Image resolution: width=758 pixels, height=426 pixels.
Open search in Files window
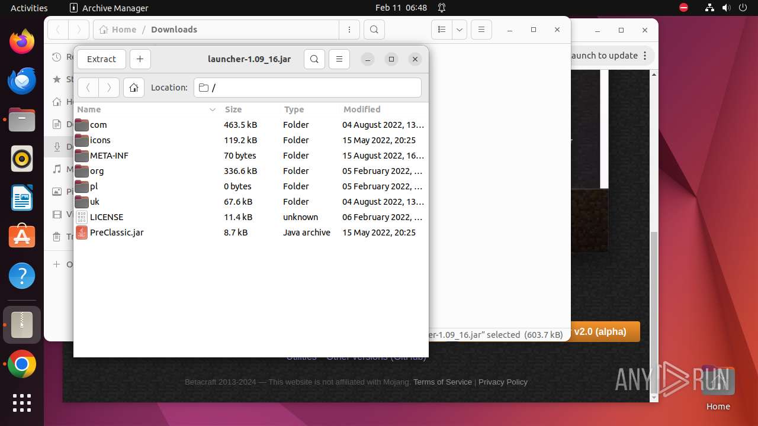[x=374, y=30]
